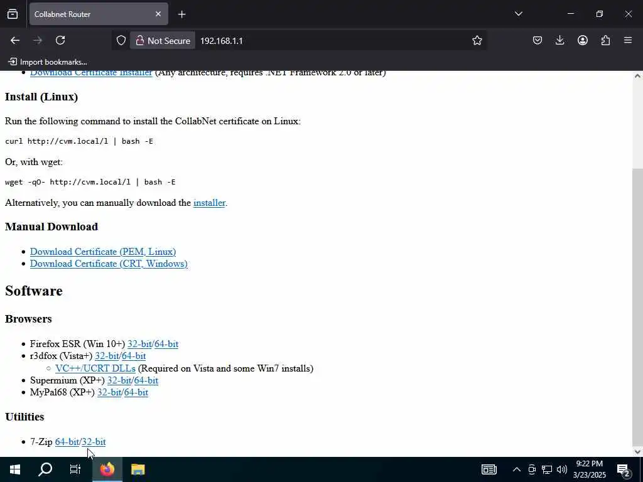
Task: Open the list all tabs chevron
Action: [x=518, y=14]
